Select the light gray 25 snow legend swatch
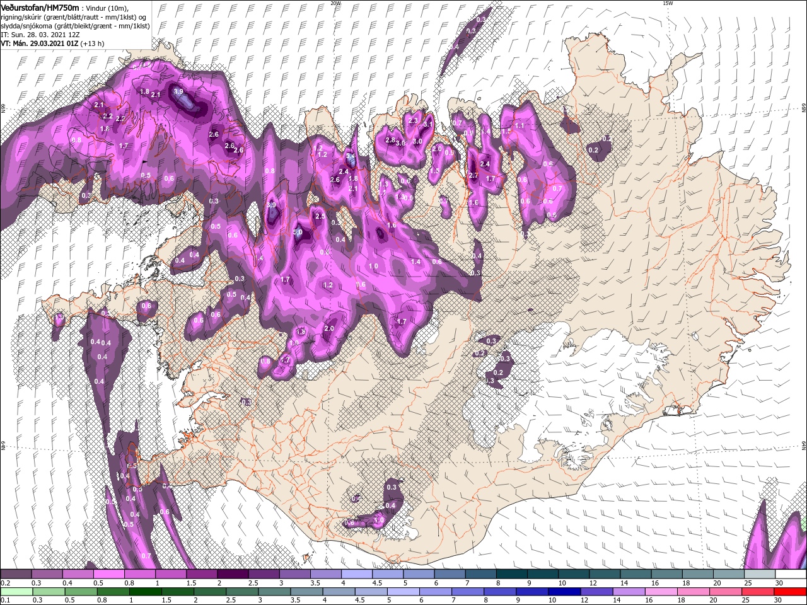 click(x=760, y=574)
